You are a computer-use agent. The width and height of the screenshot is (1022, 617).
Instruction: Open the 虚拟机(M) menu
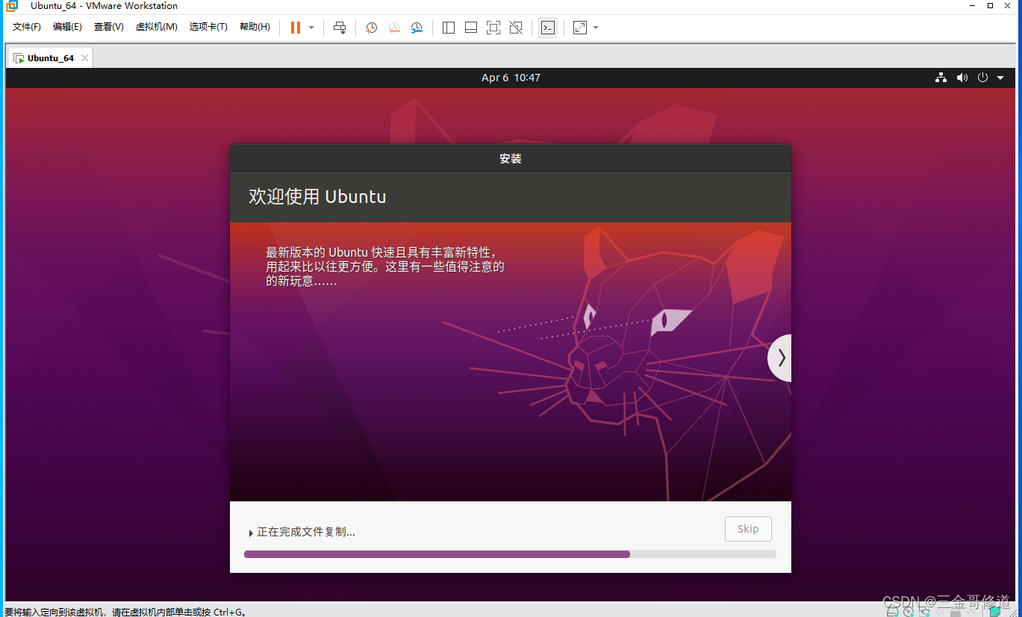156,27
